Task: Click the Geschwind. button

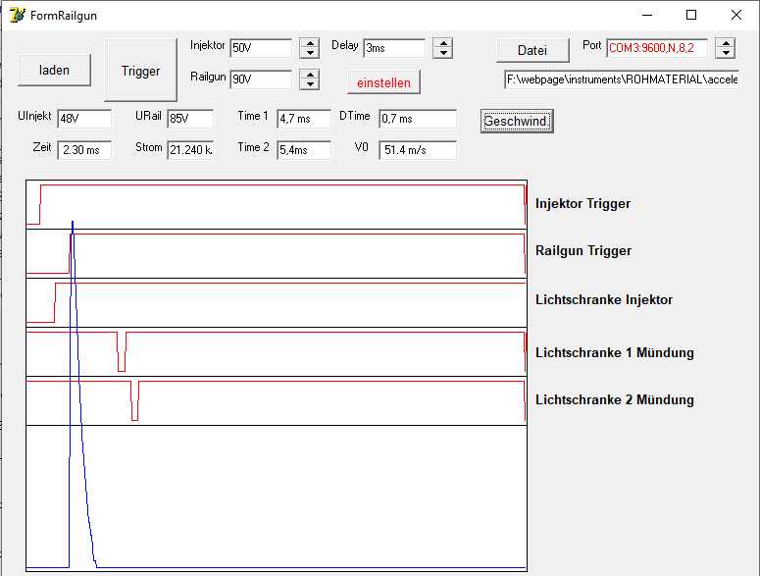Action: (517, 121)
